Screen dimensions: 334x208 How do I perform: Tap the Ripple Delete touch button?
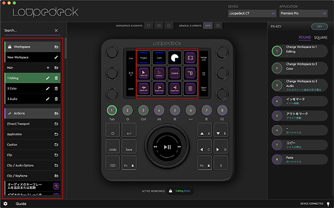click(144, 88)
